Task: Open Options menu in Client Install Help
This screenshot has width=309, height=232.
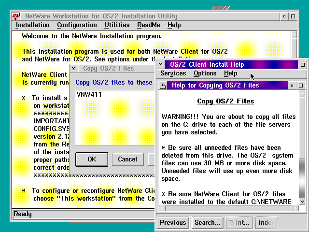Action: point(205,73)
